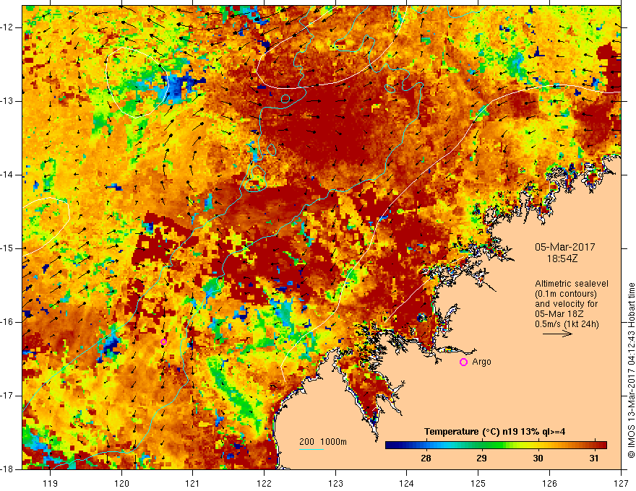Screen dimensions: 636x491
Task: Click the latitude label '-17'
Action: pyautogui.click(x=8, y=396)
